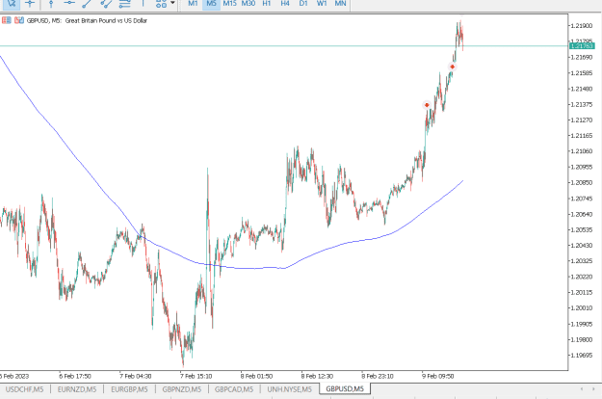Click time axis label 8 Feb 01:50
Viewport: 602px width, 399px height.
click(256, 376)
